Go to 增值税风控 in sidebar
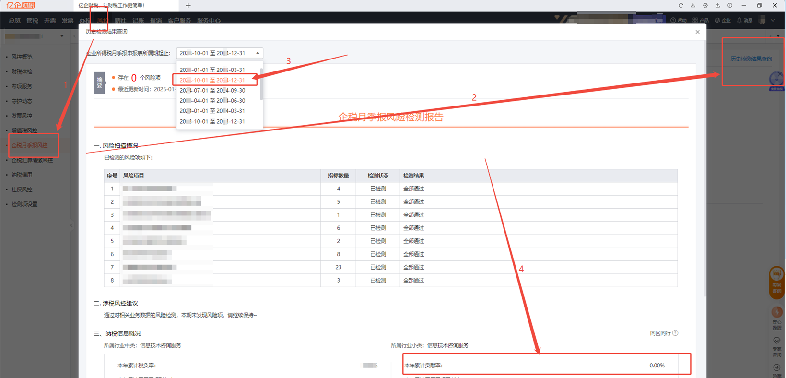The width and height of the screenshot is (786, 378). [24, 130]
